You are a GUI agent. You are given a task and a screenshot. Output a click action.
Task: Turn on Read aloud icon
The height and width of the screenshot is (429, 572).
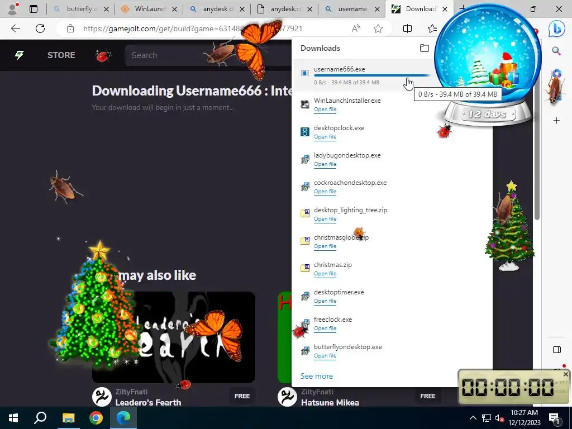pyautogui.click(x=356, y=28)
